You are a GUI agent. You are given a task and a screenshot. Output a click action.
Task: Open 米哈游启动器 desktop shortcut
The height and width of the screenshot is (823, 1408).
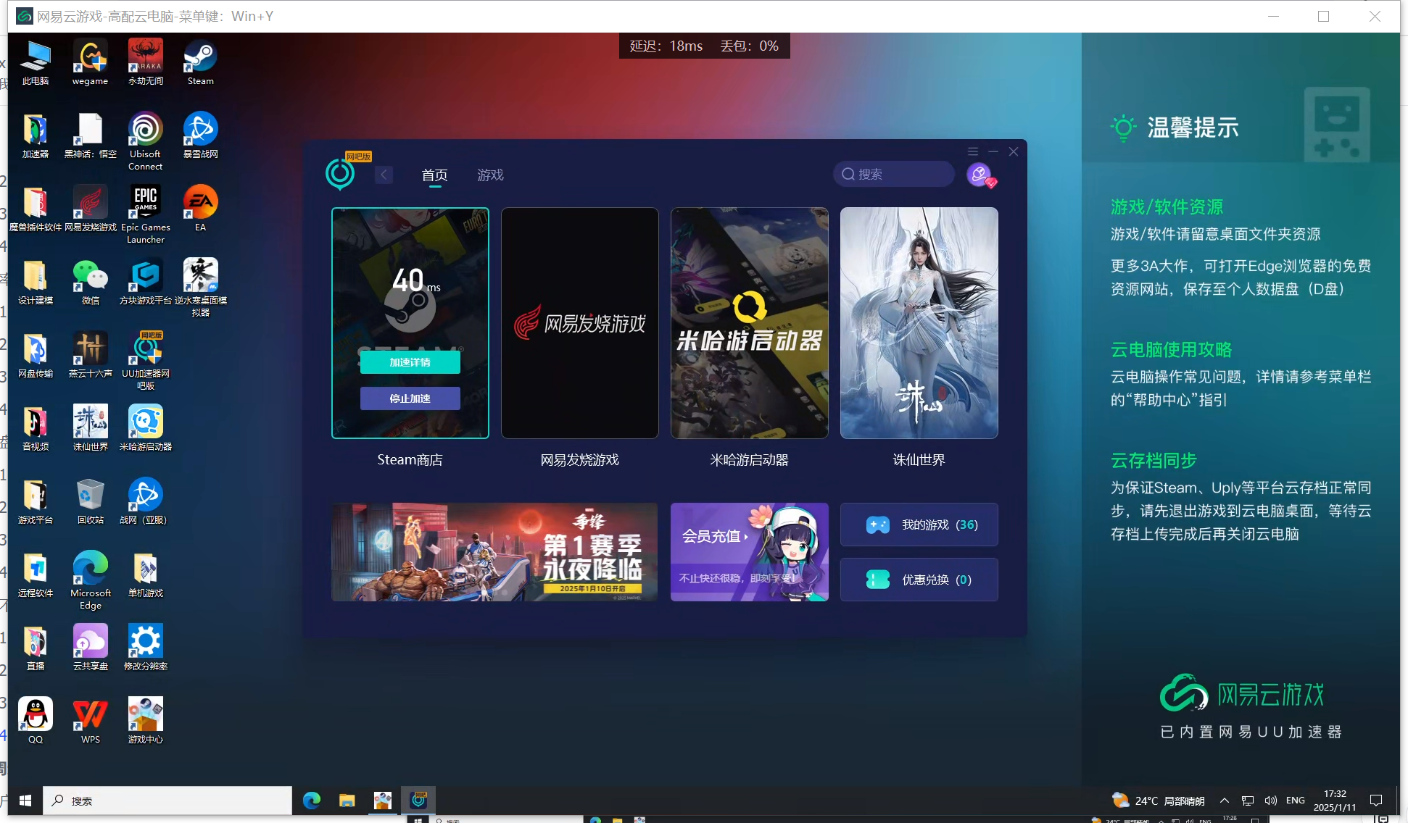point(145,428)
